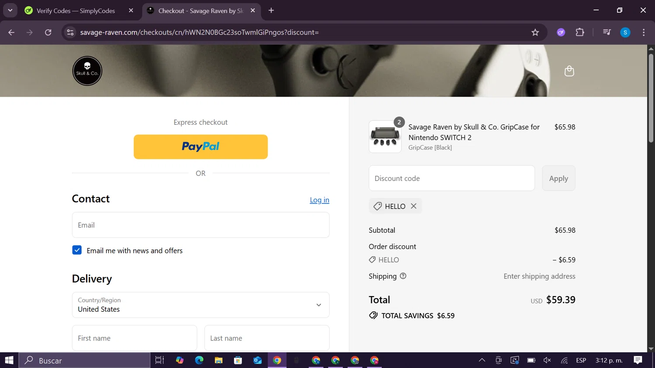Click 'Enter shipping address' text
Image resolution: width=655 pixels, height=368 pixels.
tap(539, 276)
